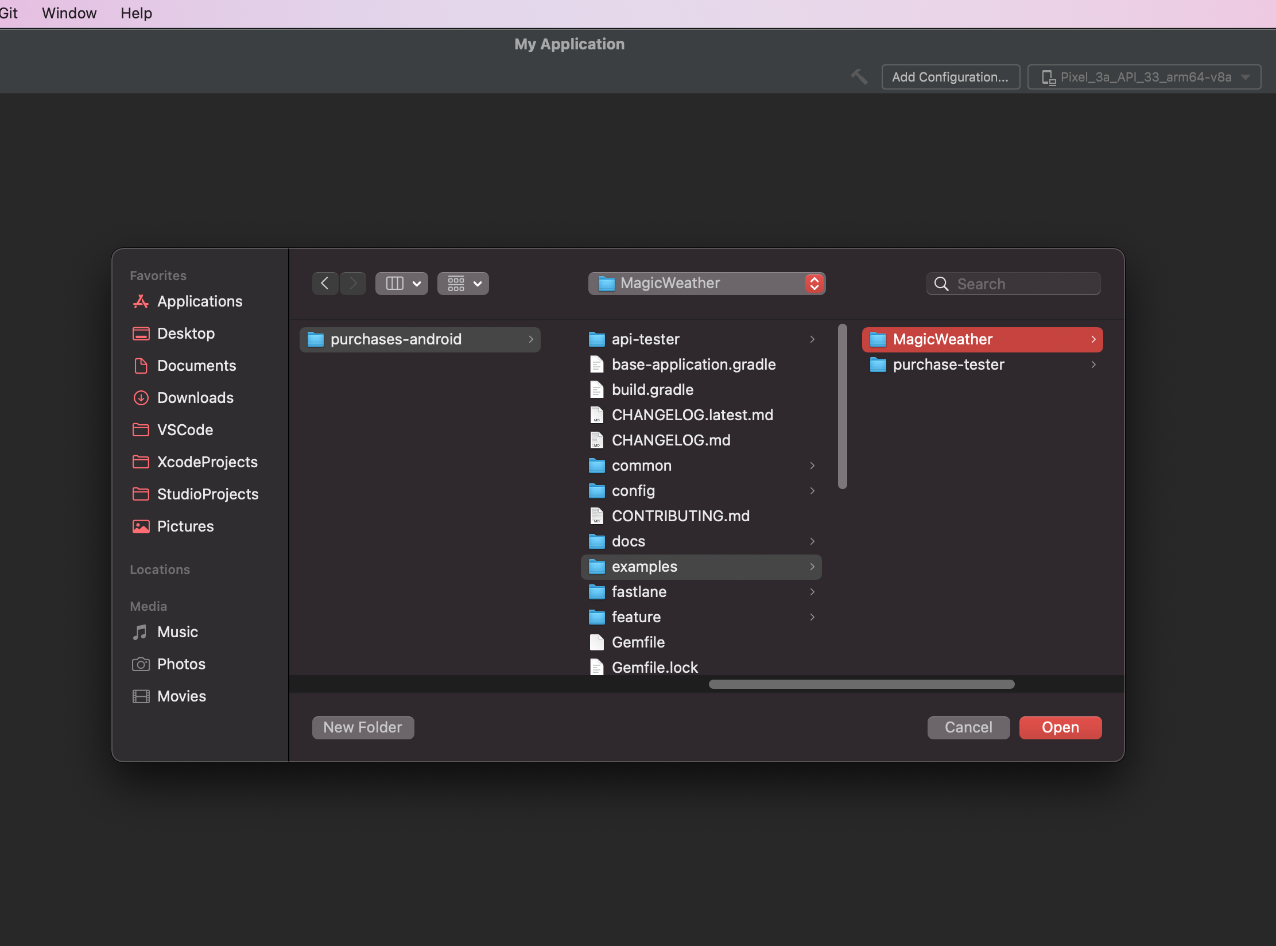Screen dimensions: 1276x946
Task: Select the feature folder
Action: point(701,617)
